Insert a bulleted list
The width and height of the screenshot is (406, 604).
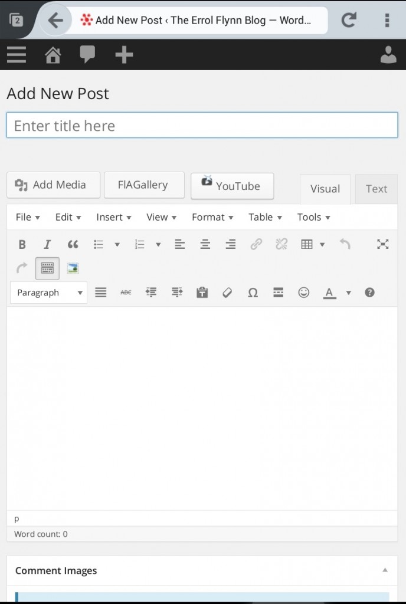pos(99,244)
